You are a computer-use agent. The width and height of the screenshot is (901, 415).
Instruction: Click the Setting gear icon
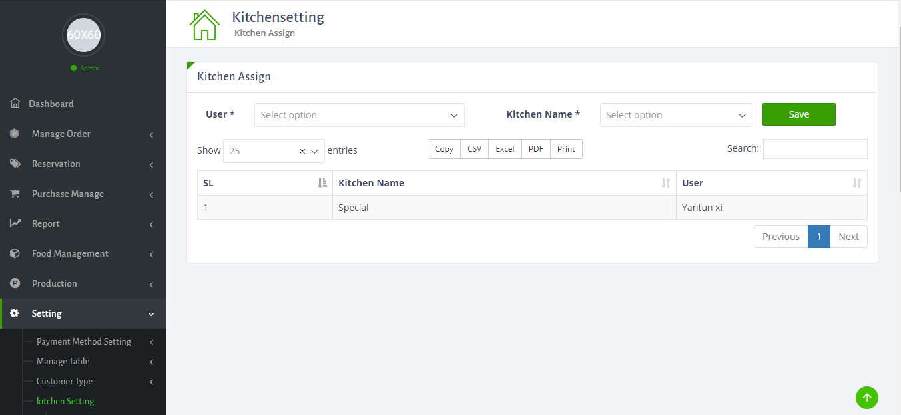pyautogui.click(x=15, y=313)
